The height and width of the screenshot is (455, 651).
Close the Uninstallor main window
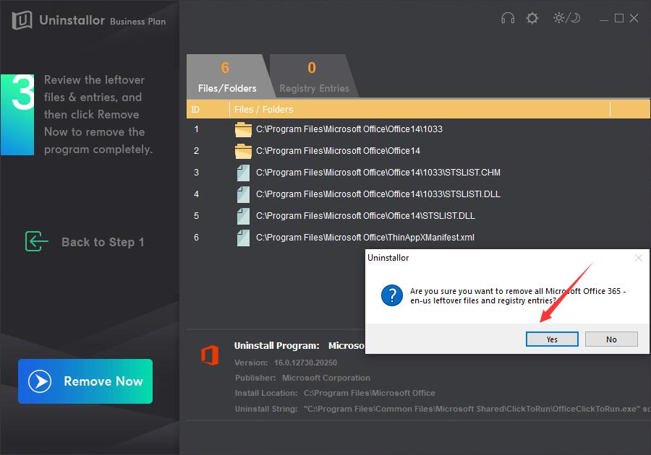pyautogui.click(x=634, y=18)
